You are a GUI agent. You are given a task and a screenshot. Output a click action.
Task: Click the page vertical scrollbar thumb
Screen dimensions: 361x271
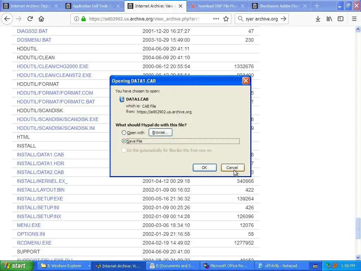358,228
